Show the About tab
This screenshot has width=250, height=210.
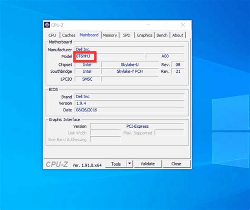[178, 35]
